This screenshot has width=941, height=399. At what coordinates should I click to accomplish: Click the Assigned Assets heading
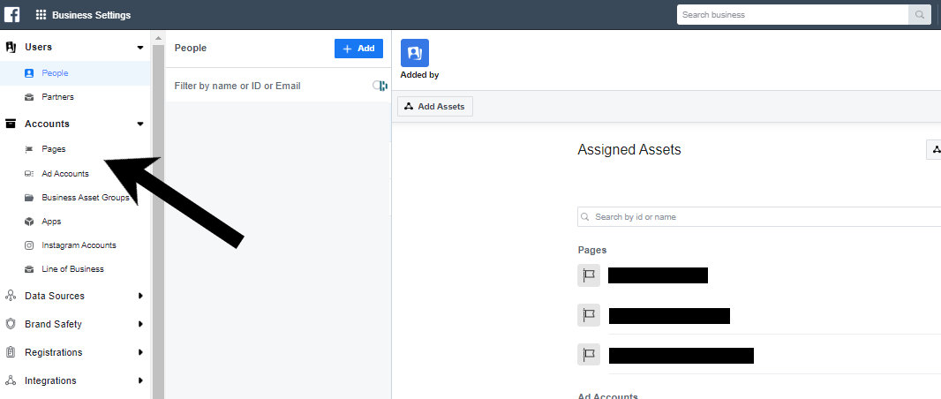(629, 149)
